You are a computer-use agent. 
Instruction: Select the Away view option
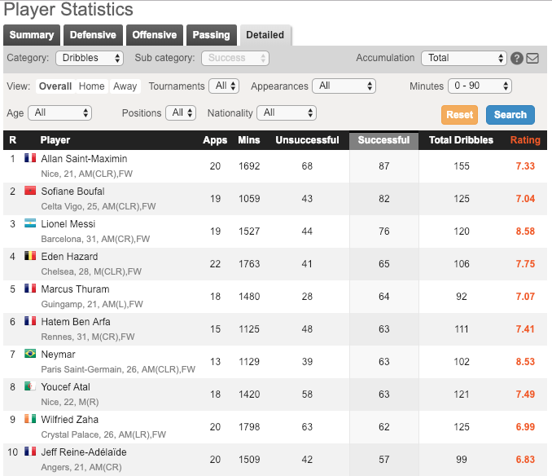click(125, 86)
